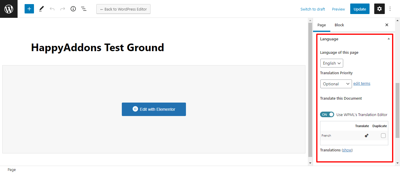Switch to the Page tab
This screenshot has width=400, height=173.
coord(322,25)
